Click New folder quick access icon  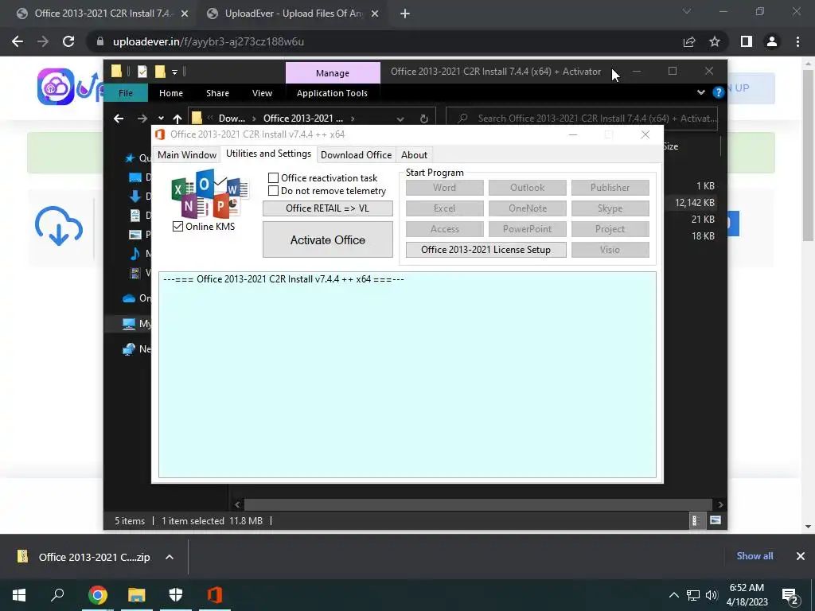point(160,72)
